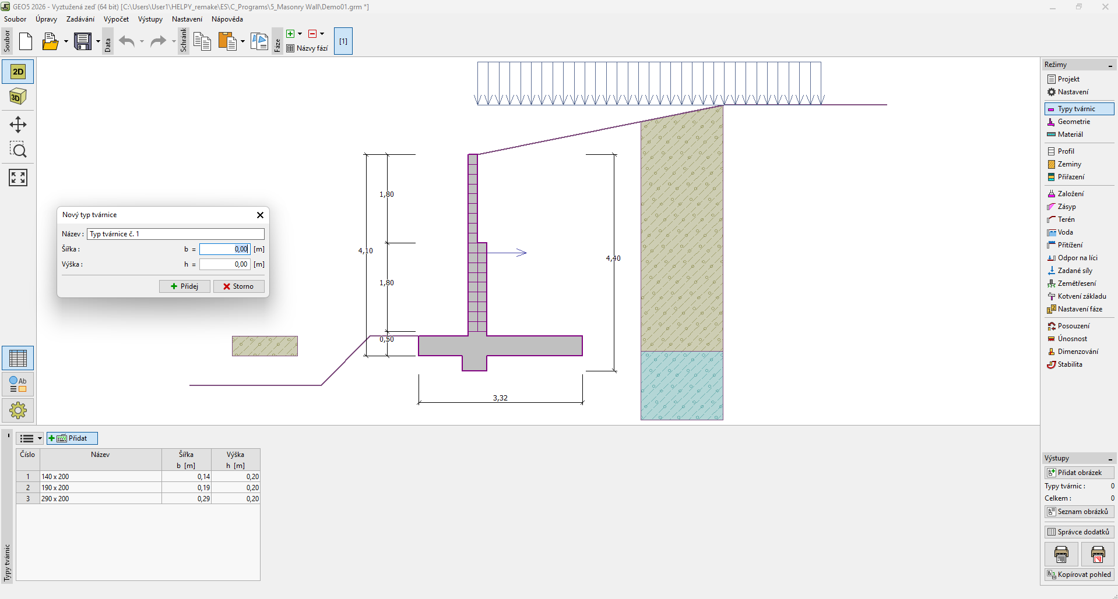Click the print icon in Výstupy panel
The image size is (1118, 599).
(x=1061, y=554)
